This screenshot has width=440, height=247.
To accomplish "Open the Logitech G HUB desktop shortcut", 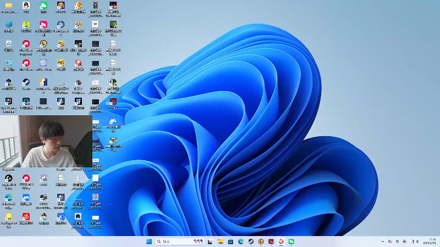I will pyautogui.click(x=9, y=179).
